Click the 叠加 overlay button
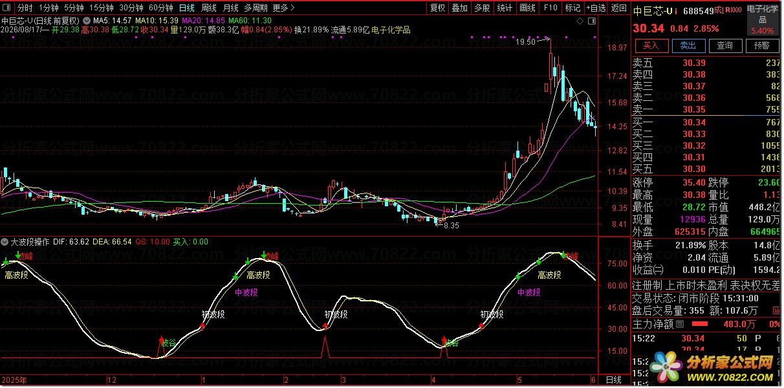Viewport: 784px width, 388px height. (459, 8)
